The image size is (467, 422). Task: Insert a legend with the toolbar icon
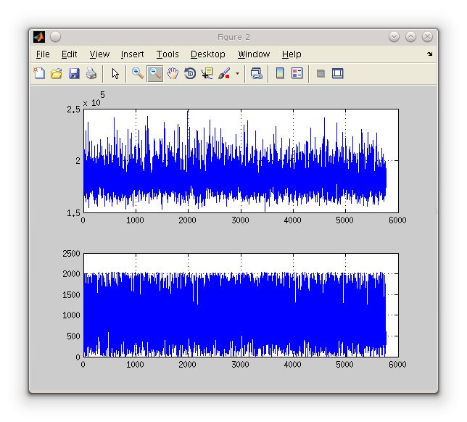(x=297, y=73)
